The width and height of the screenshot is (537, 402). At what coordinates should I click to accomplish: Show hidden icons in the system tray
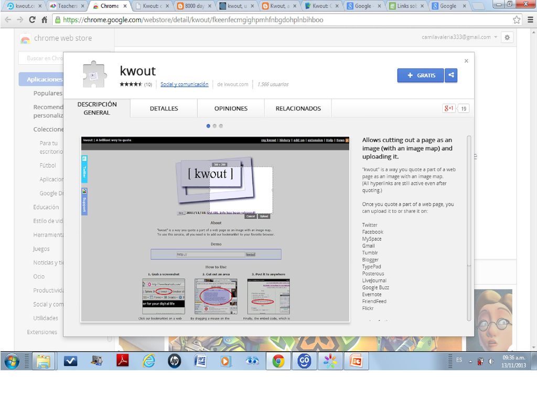click(x=470, y=362)
